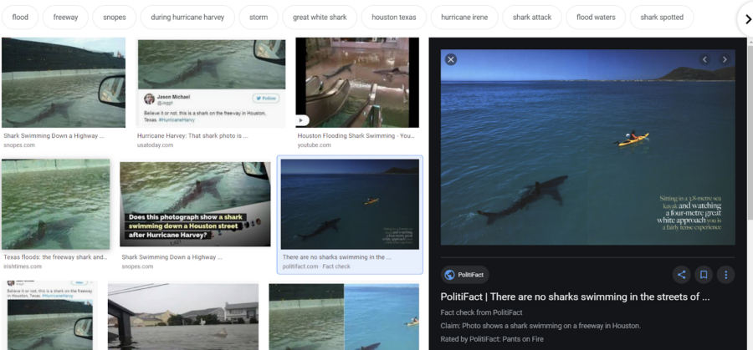This screenshot has width=753, height=350.
Task: Open selected PolitiFact kayak shark thumbnail
Action: (350, 205)
